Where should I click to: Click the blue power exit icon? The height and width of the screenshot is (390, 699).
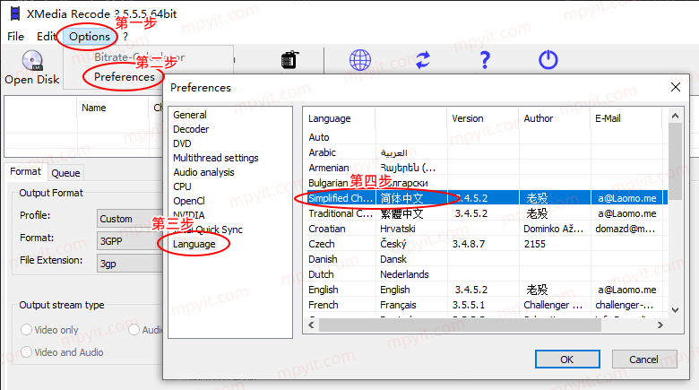[x=548, y=60]
